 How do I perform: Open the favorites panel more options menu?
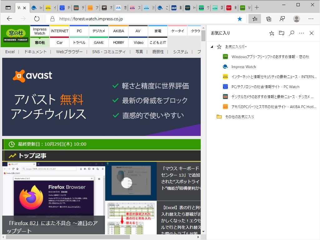[301, 33]
